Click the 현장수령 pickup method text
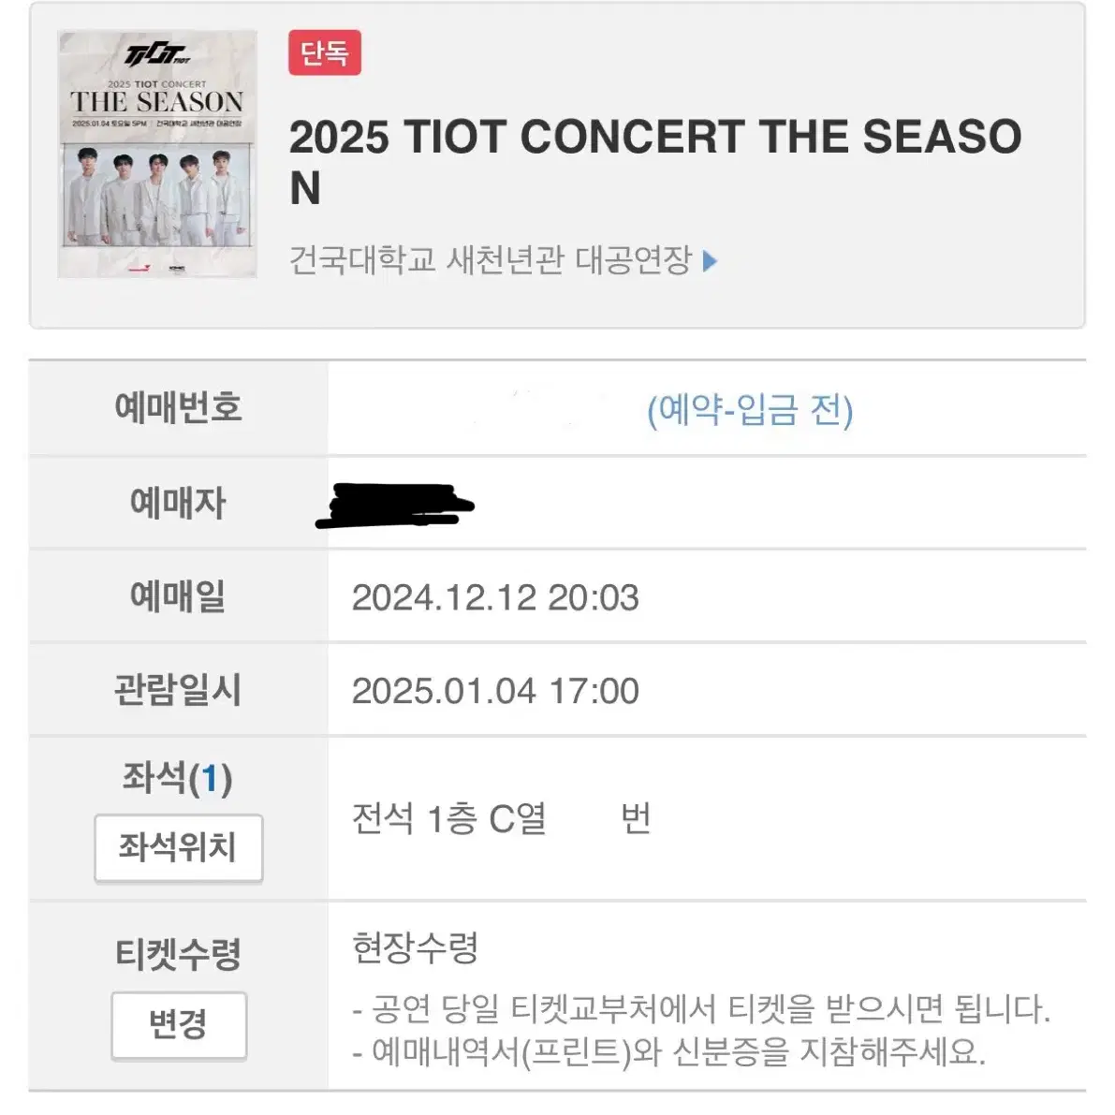 click(416, 948)
